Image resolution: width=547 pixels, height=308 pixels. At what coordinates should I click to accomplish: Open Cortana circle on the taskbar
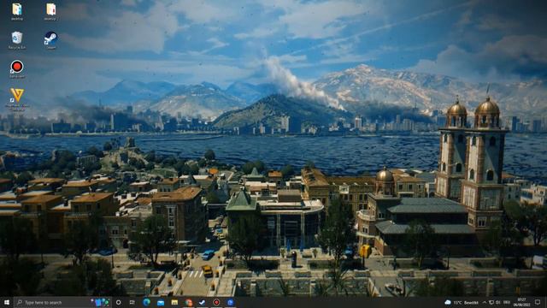click(118, 302)
